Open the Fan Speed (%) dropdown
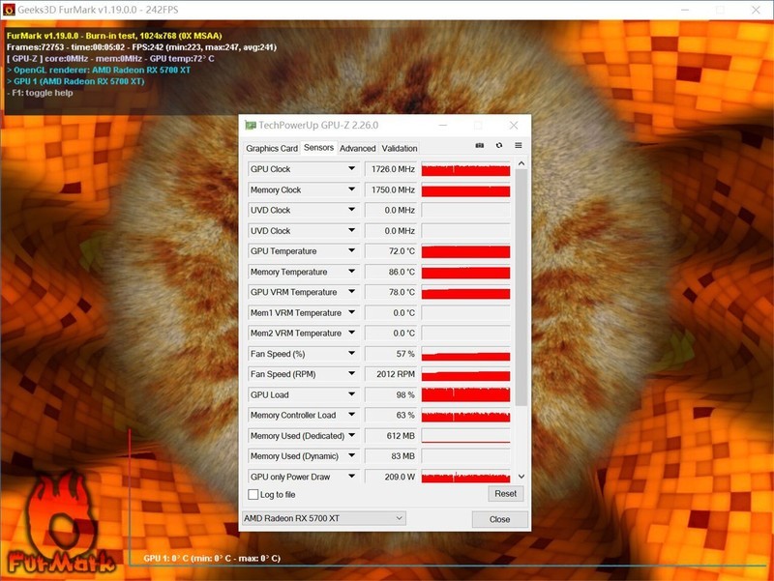This screenshot has height=581, width=774. pyautogui.click(x=351, y=353)
